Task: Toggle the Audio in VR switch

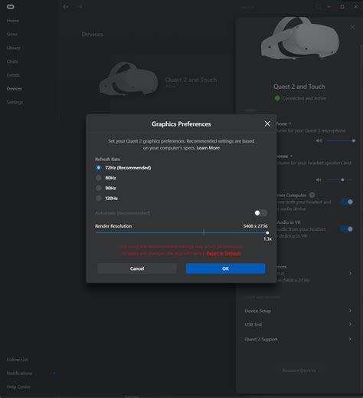Action: (x=347, y=229)
